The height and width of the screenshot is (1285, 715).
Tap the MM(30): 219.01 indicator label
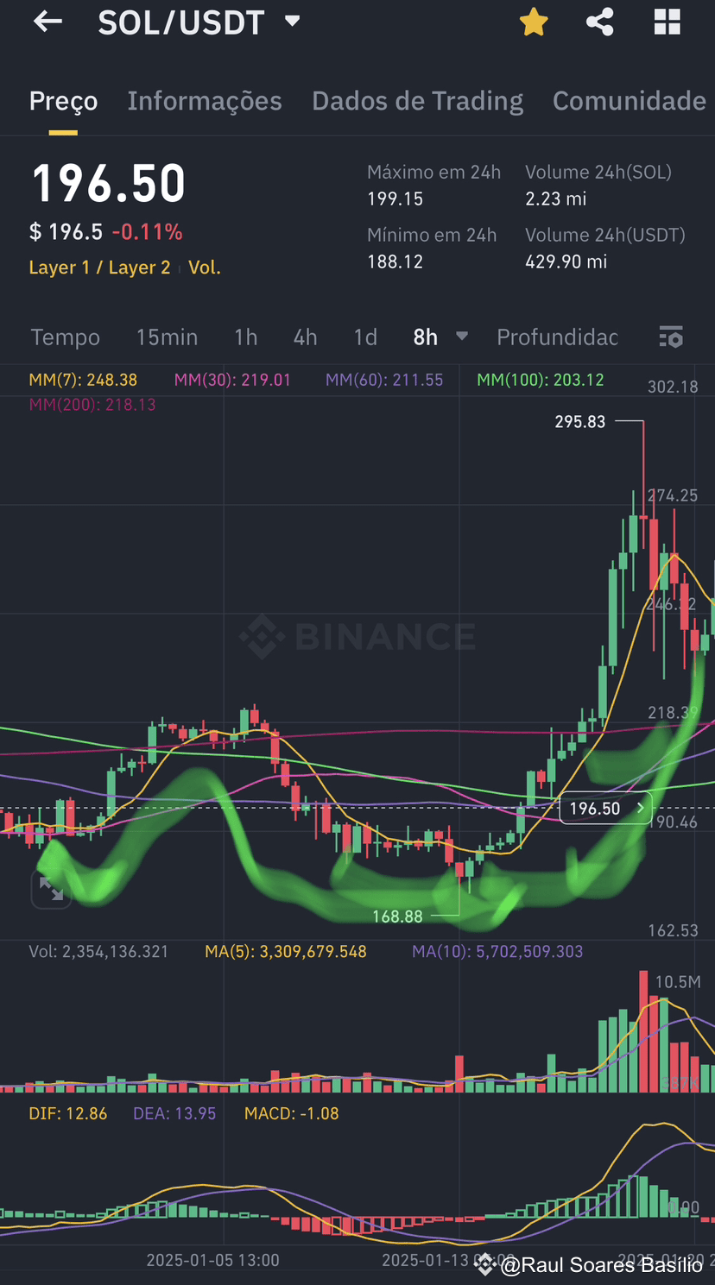coord(232,380)
